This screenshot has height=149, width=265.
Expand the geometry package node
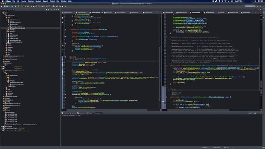5,47
